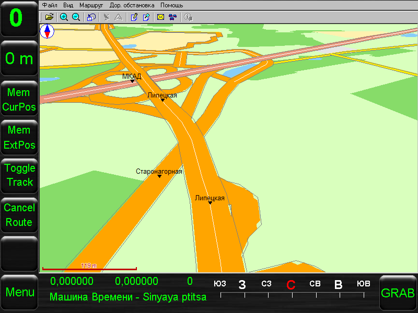Toggle the track with Toggle Track button

19,175
